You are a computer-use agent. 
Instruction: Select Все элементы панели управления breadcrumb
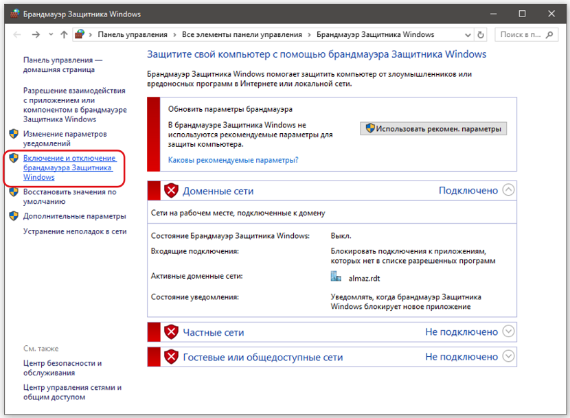[x=242, y=35]
